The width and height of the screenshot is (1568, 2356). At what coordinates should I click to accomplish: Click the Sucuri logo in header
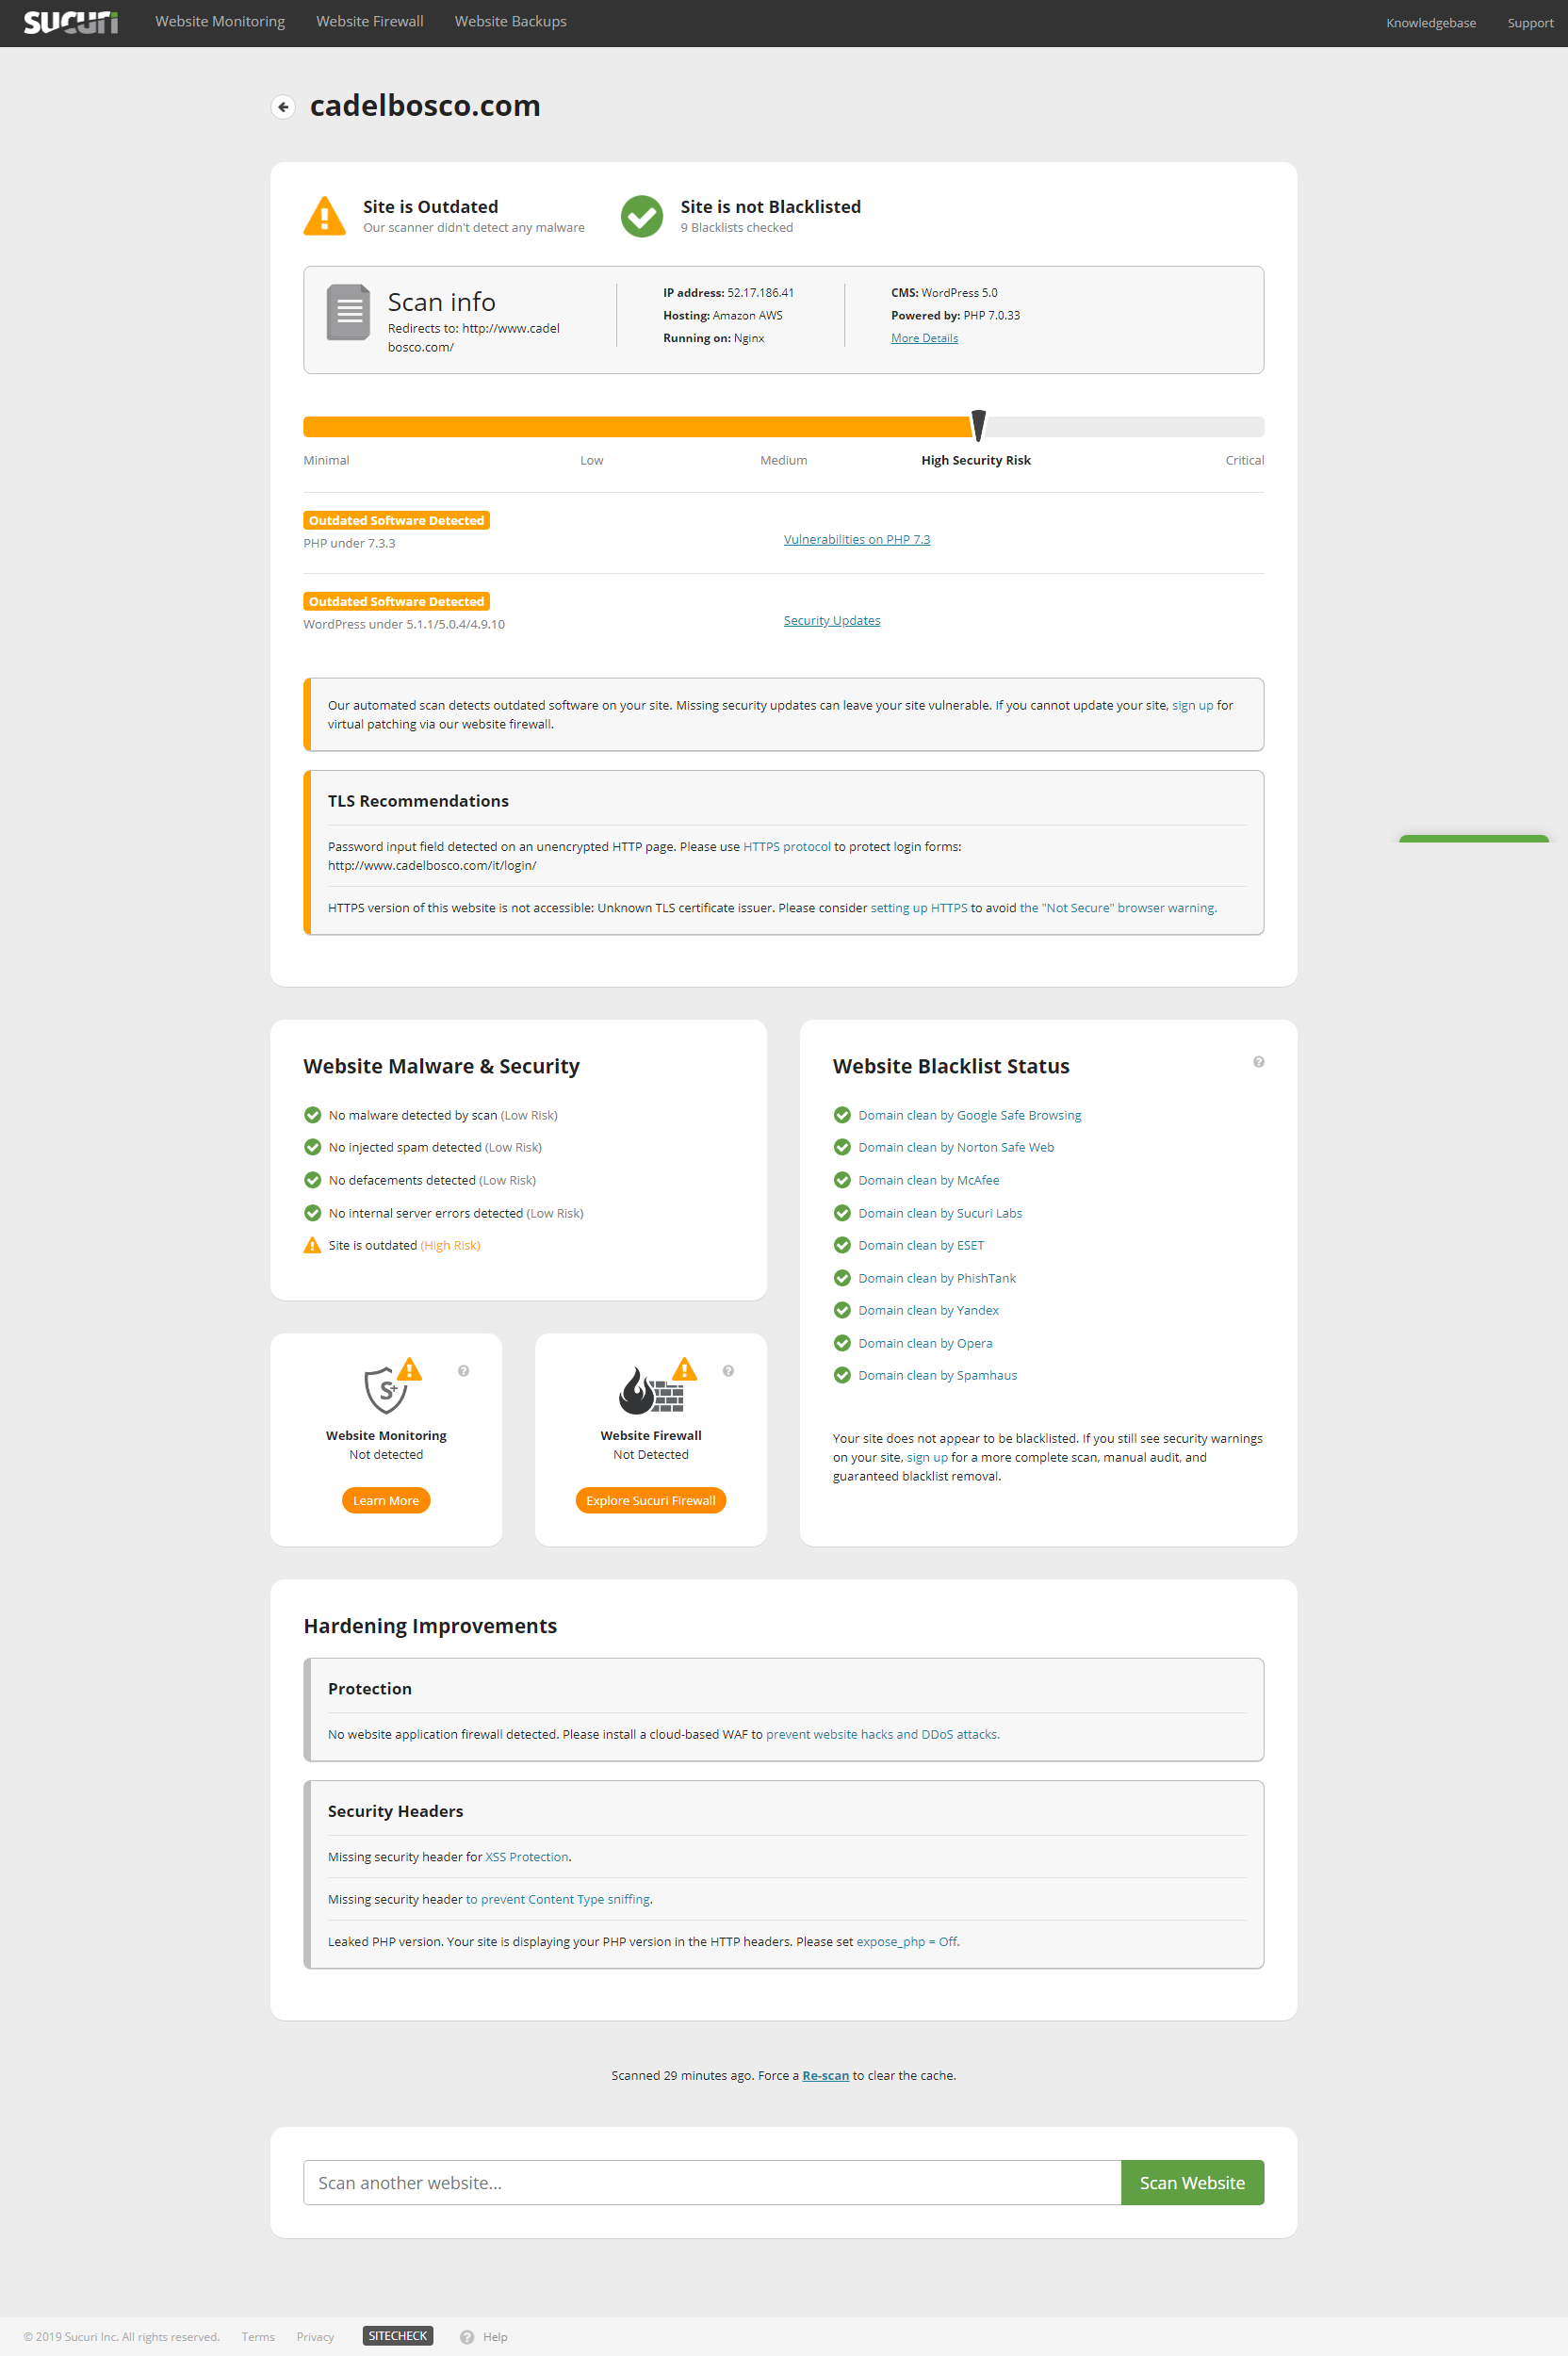click(71, 22)
